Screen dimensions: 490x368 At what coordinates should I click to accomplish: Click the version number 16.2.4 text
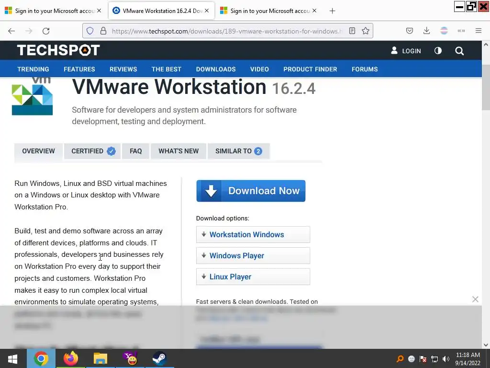coord(294,89)
